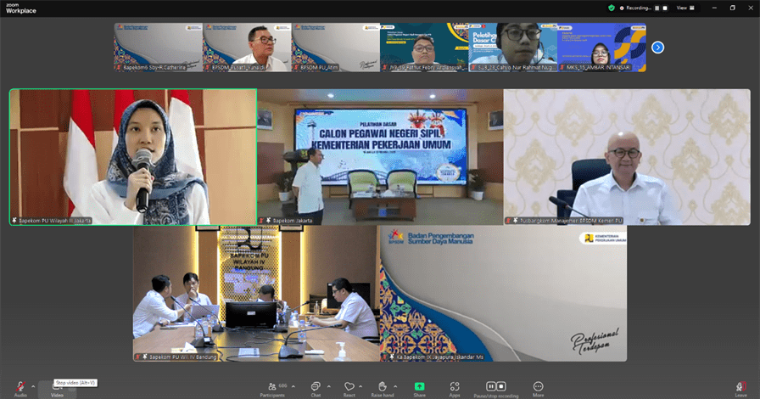Select the Bapekom6 Sby-R.Catherine thumbnail
Screen dimensions: 760x399
158,47
